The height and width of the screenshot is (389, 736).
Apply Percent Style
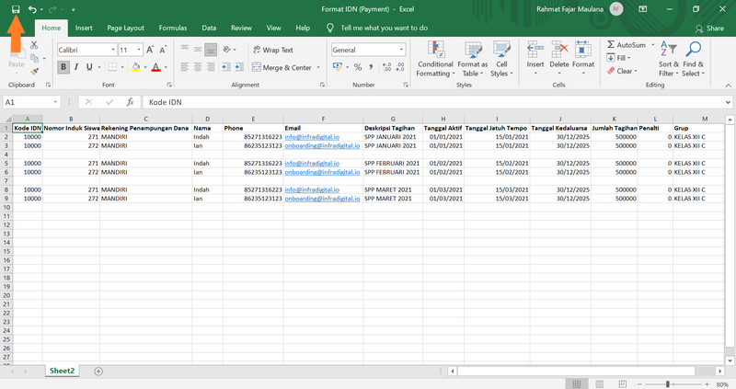pos(358,67)
